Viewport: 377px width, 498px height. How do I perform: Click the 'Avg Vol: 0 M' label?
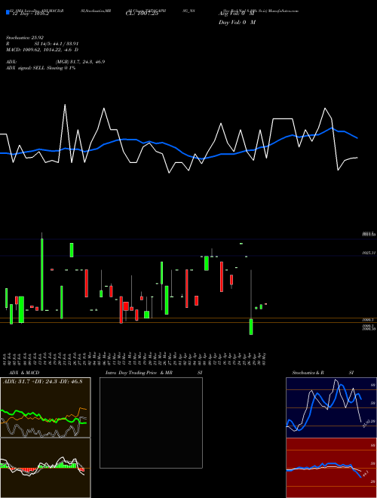tap(237, 14)
